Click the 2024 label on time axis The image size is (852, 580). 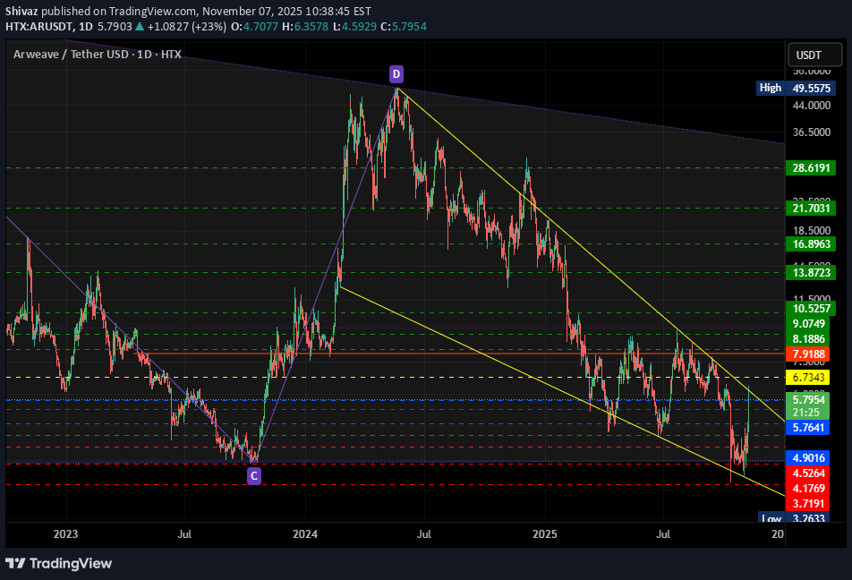(304, 534)
